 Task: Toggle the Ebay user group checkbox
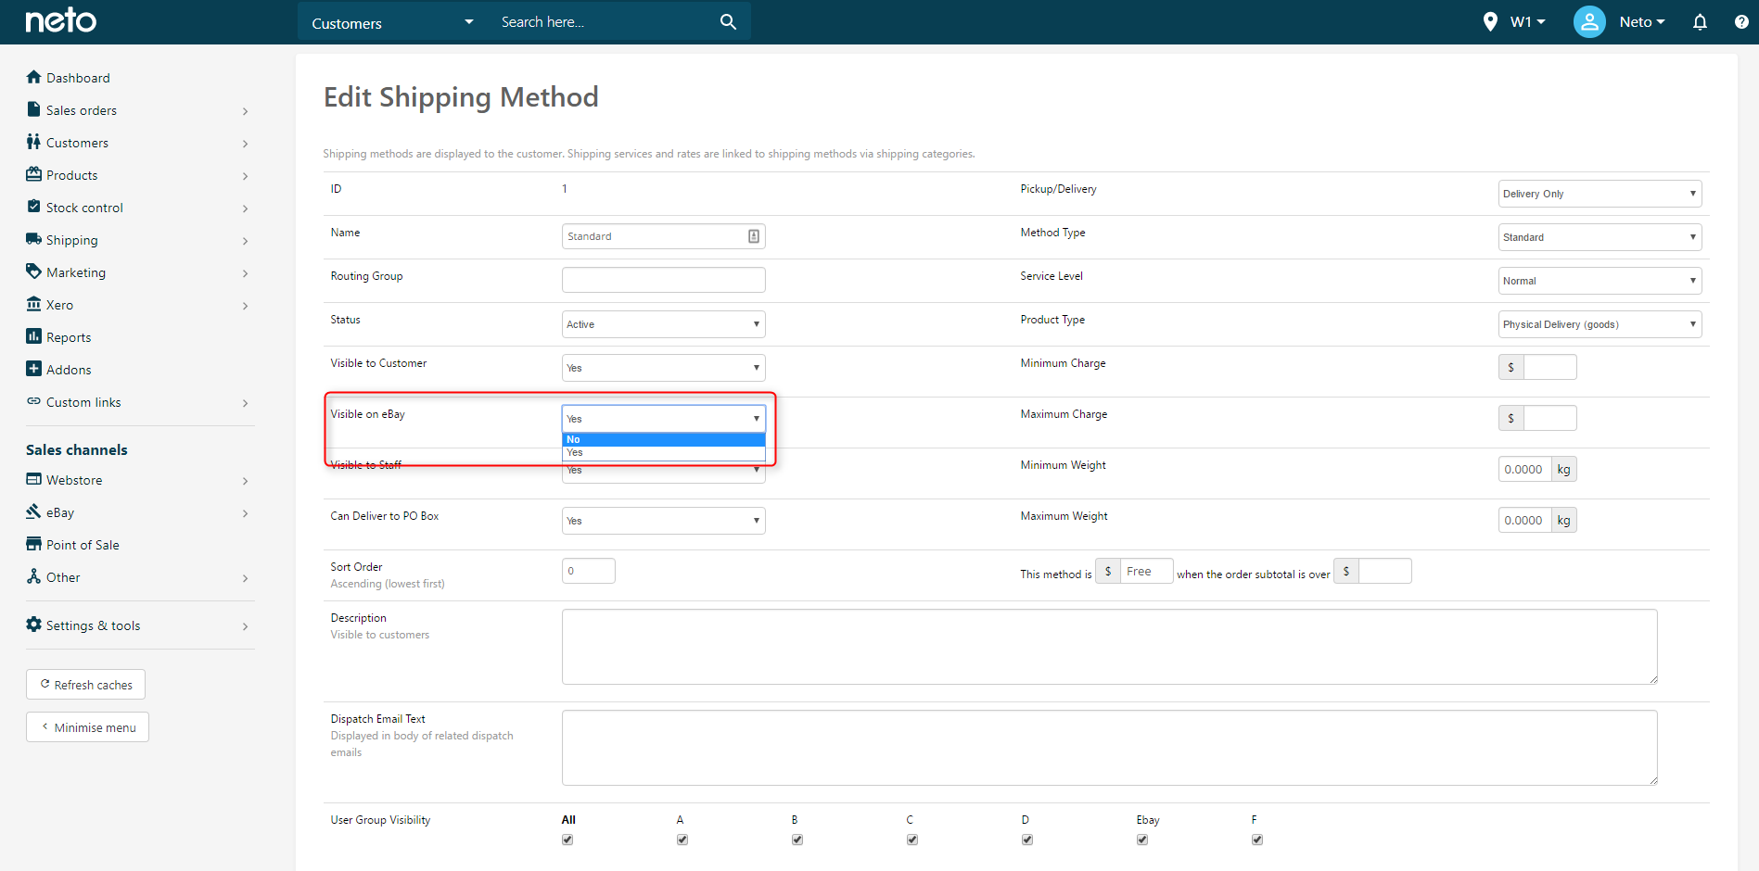pos(1142,839)
